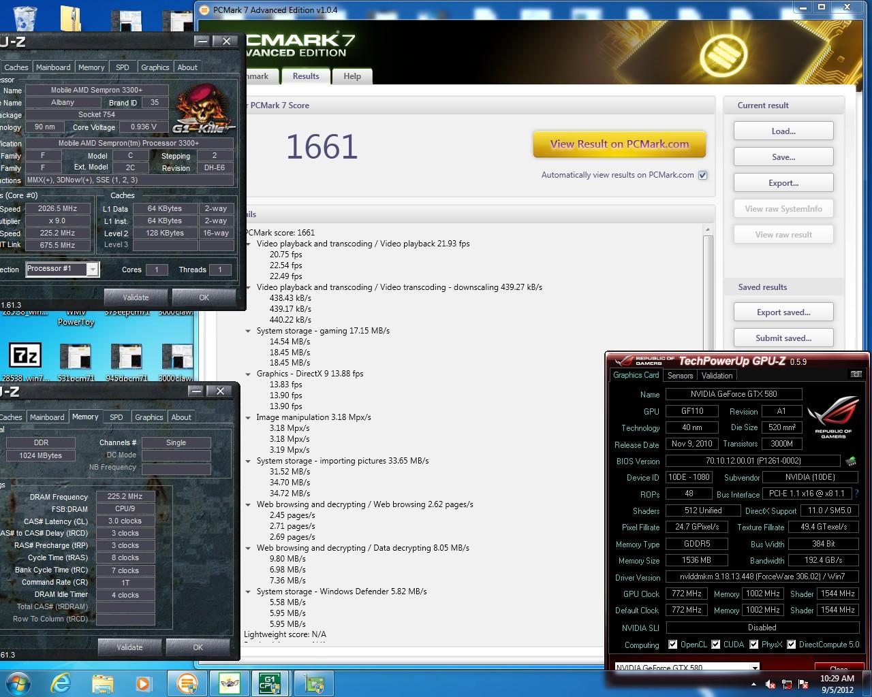Open About tab in upper CPU-Z window
Image resolution: width=872 pixels, height=697 pixels.
(x=187, y=67)
